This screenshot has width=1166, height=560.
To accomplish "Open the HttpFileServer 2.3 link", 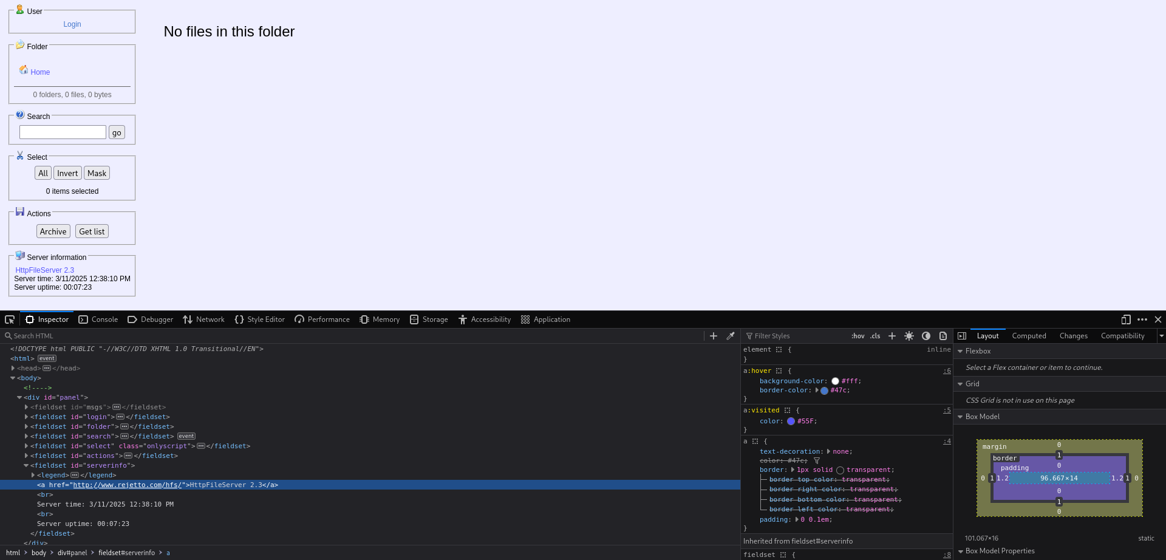I will coord(44,270).
